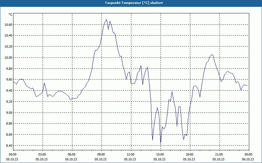Select the 9,00 y-axis value
The width and height of the screenshot is (262, 163).
point(9,112)
